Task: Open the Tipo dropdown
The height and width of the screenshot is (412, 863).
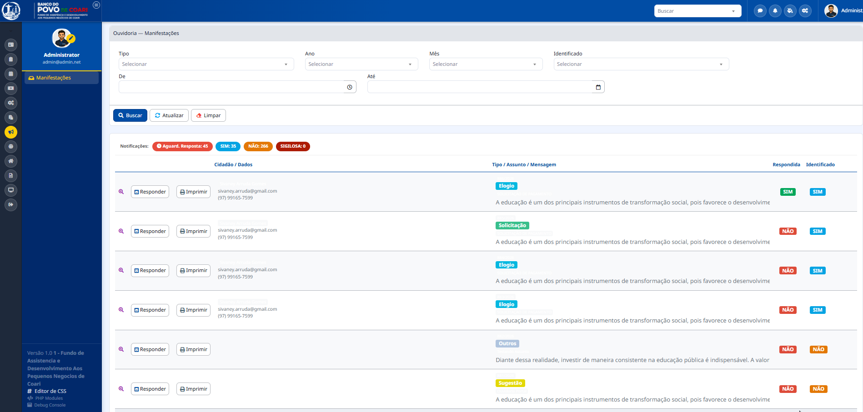Action: coord(206,64)
